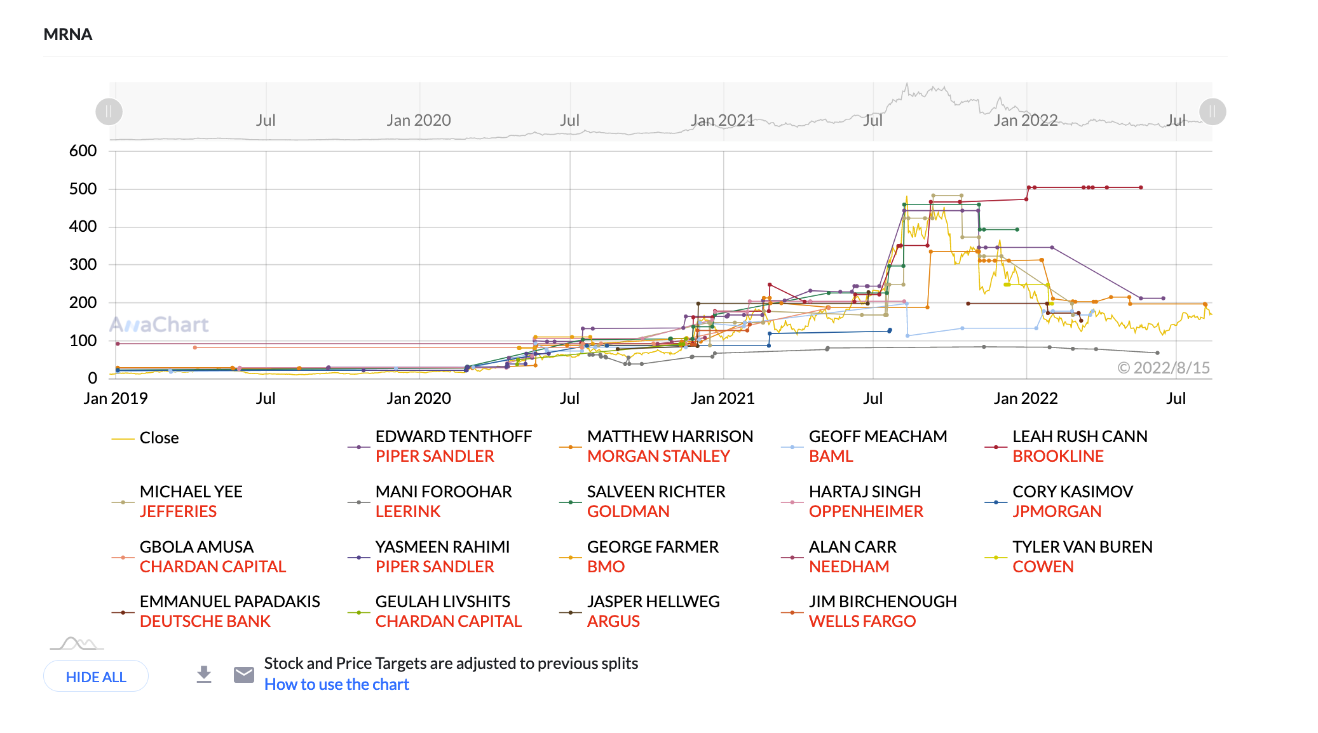Grab the right range navigator handle
The height and width of the screenshot is (733, 1318).
[x=1213, y=112]
